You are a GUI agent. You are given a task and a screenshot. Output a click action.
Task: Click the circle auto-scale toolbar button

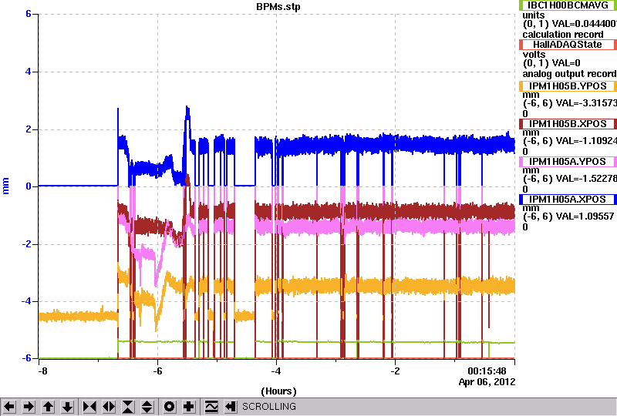pos(169,407)
